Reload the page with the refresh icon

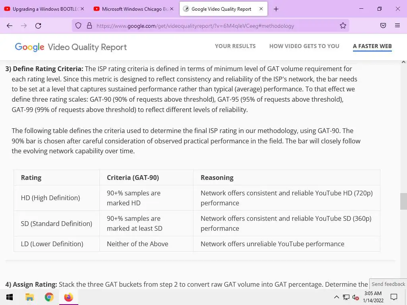coord(38,26)
